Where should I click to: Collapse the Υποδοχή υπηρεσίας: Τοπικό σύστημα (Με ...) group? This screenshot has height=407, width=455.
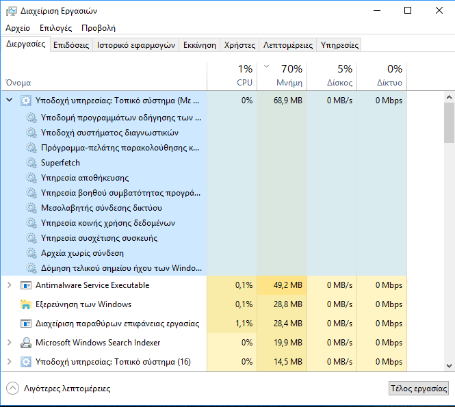pyautogui.click(x=10, y=100)
